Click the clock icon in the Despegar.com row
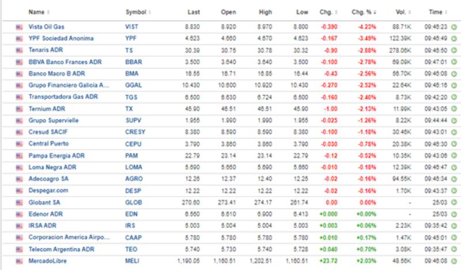This screenshot has width=461, height=270. (x=453, y=191)
